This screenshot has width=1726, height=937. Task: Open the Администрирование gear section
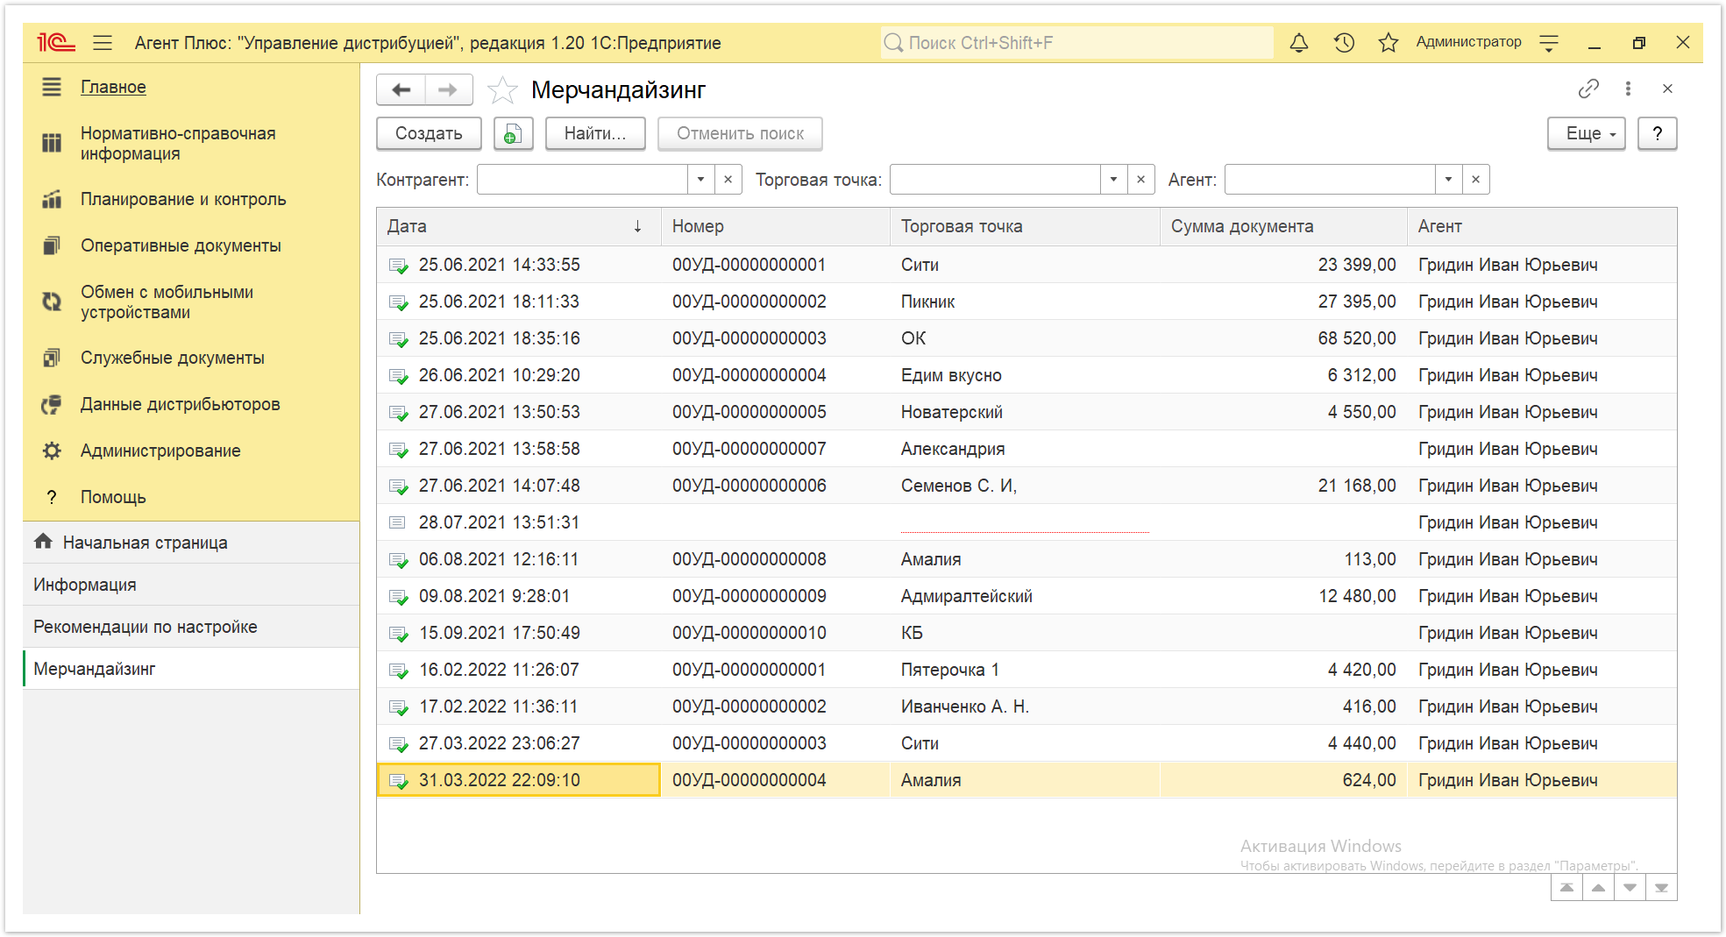[160, 451]
